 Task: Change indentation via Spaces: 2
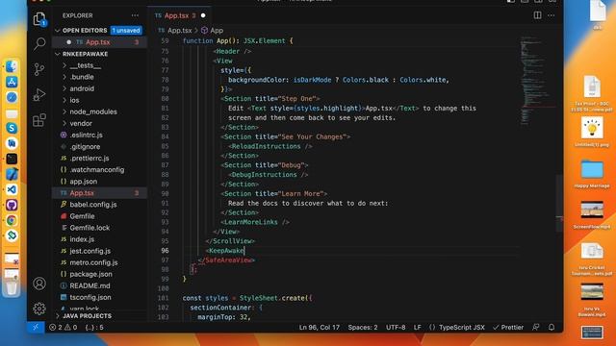[363, 327]
